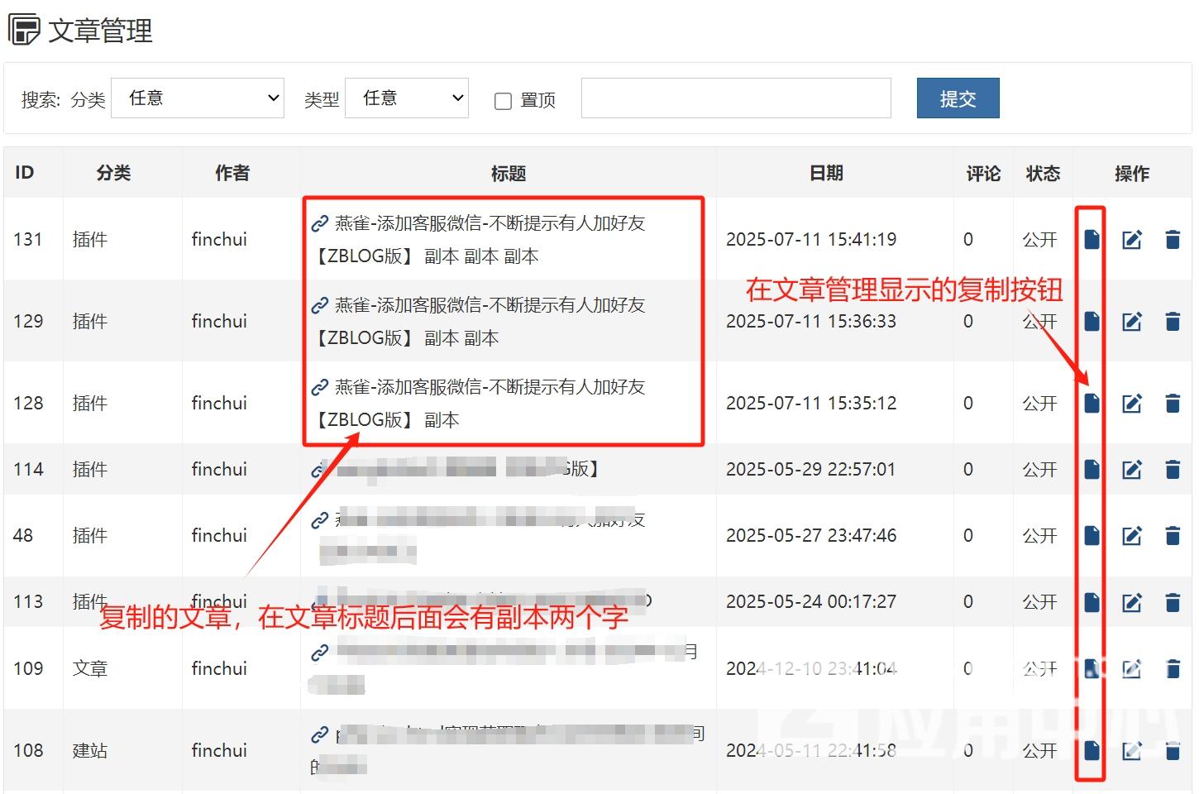Click the ID column header

point(24,173)
